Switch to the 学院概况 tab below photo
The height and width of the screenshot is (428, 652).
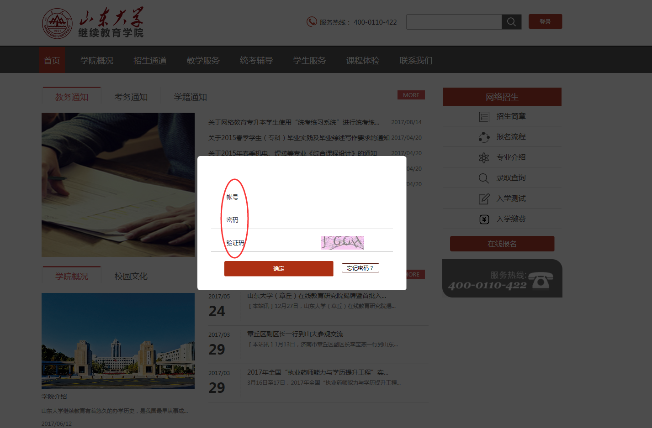pyautogui.click(x=72, y=276)
